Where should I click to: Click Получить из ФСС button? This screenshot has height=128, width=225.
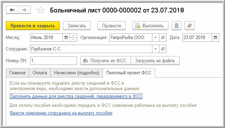106,60
